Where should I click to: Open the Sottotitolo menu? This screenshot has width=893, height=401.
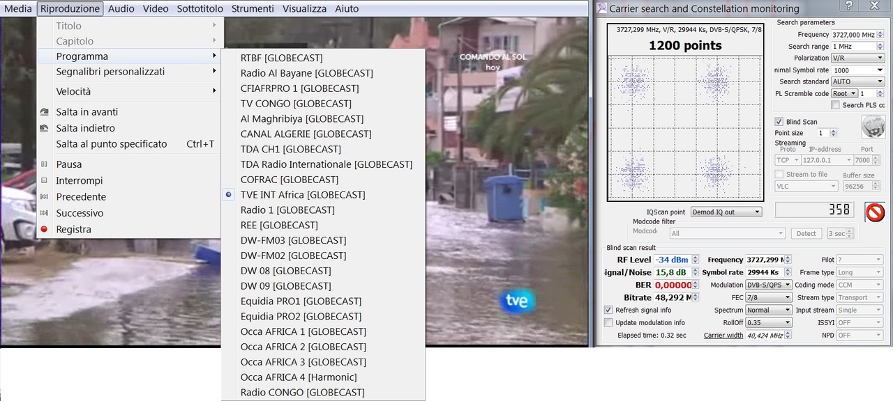[200, 8]
